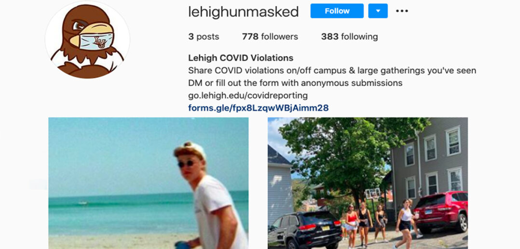Click the bio line about sharing COVID violations

click(x=332, y=70)
